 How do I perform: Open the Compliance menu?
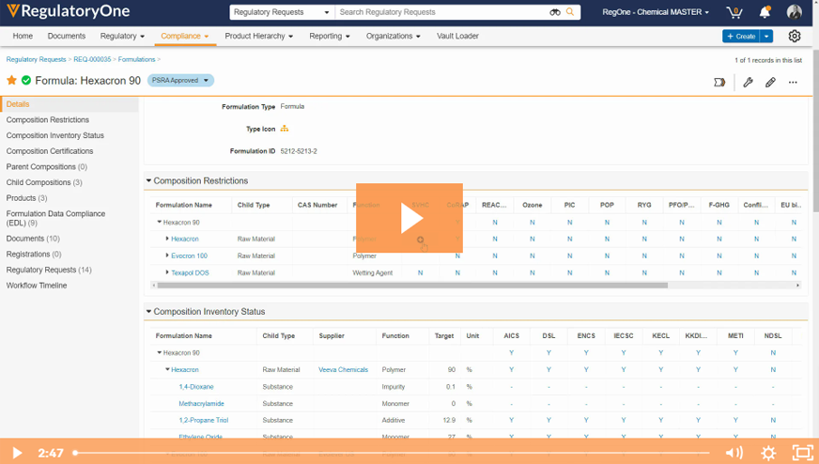[184, 36]
